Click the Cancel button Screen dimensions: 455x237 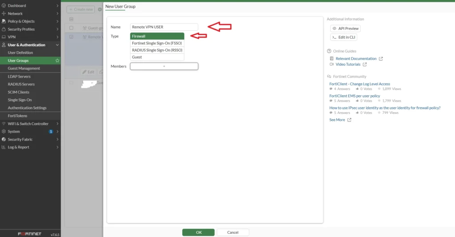(233, 233)
